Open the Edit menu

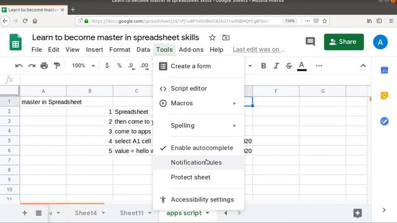(54, 50)
